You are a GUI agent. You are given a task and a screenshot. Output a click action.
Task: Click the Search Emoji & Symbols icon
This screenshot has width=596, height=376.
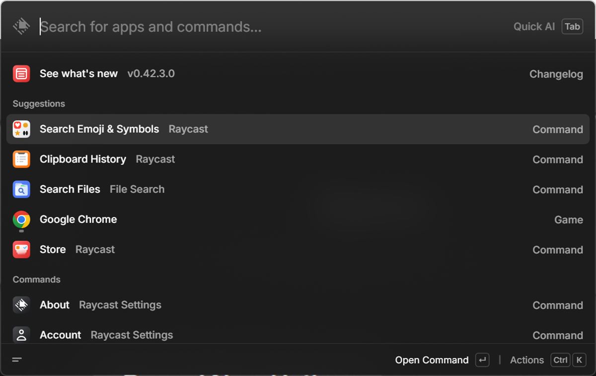tap(21, 129)
